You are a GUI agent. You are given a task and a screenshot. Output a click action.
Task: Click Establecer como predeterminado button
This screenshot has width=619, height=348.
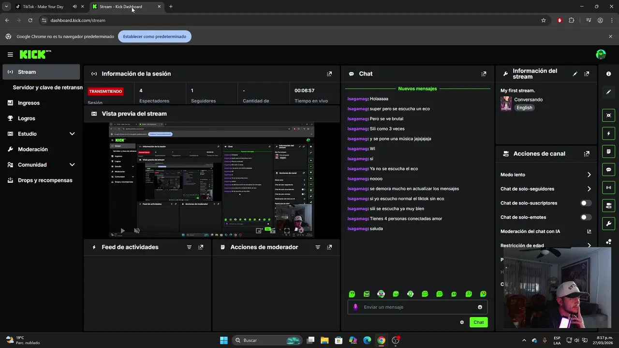(x=155, y=37)
